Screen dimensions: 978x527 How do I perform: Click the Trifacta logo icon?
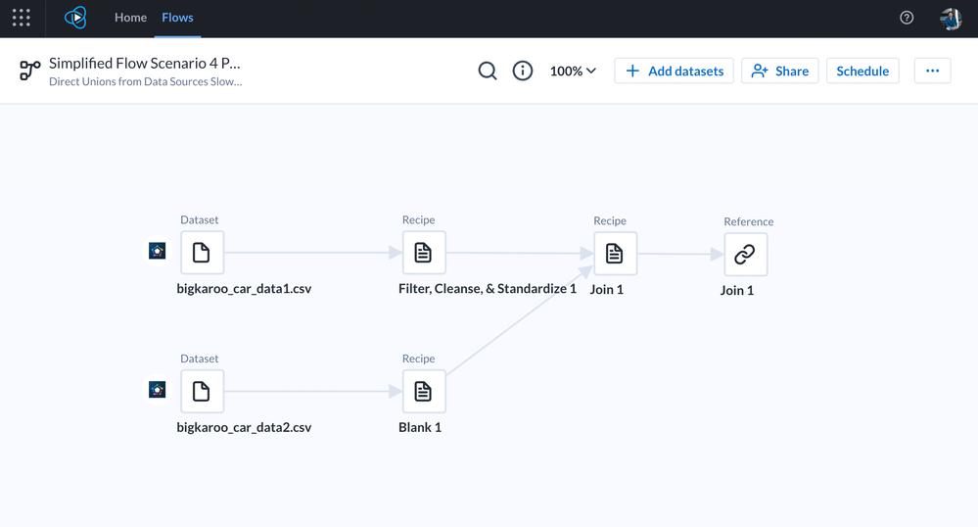pyautogui.click(x=75, y=18)
